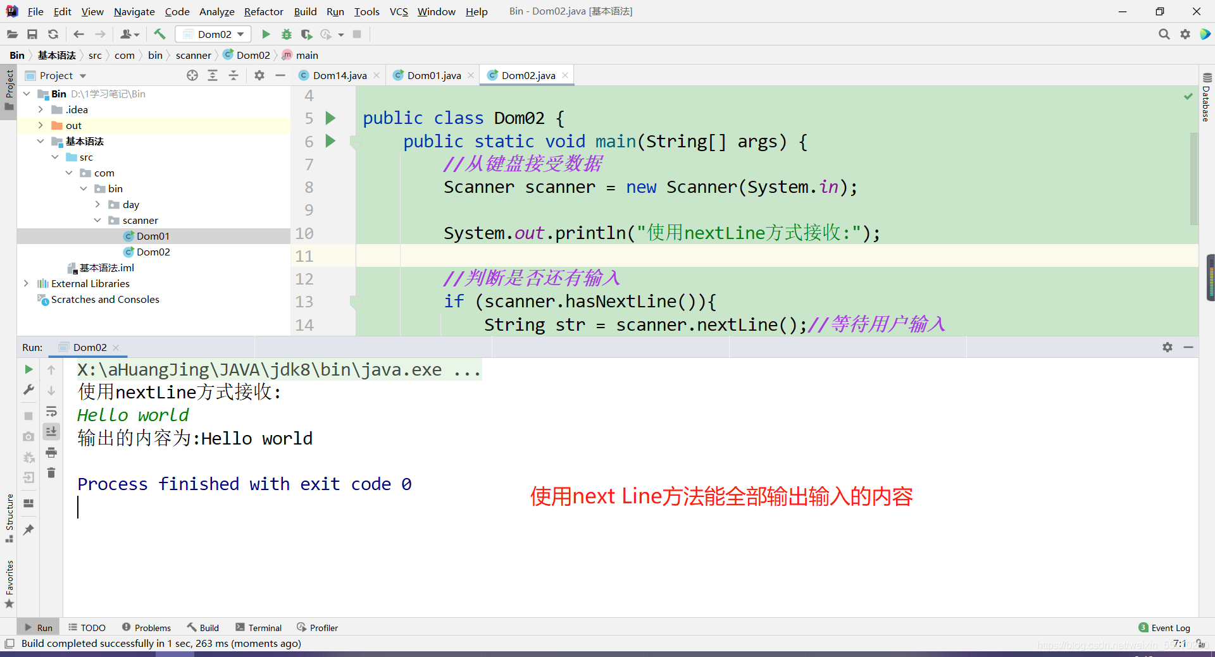
Task: Open the VCS menu
Action: pyautogui.click(x=399, y=11)
